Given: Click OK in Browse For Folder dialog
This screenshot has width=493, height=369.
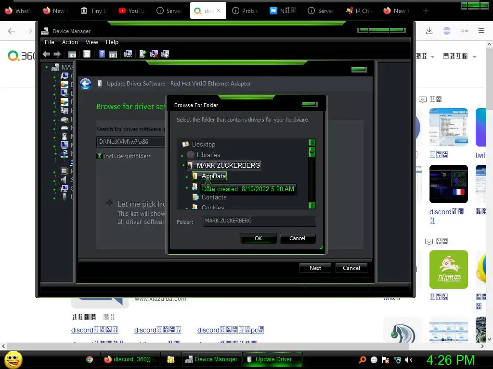Looking at the screenshot, I should click(x=259, y=238).
